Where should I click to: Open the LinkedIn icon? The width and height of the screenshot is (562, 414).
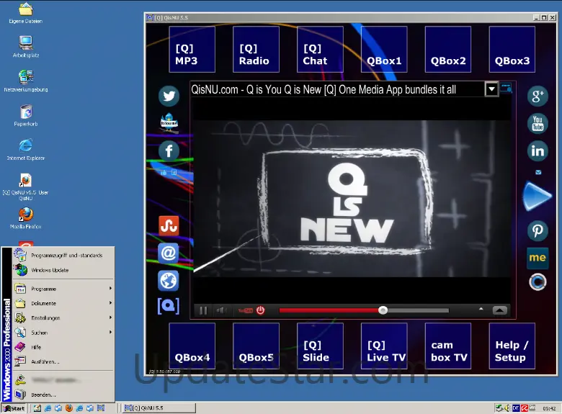tap(538, 150)
